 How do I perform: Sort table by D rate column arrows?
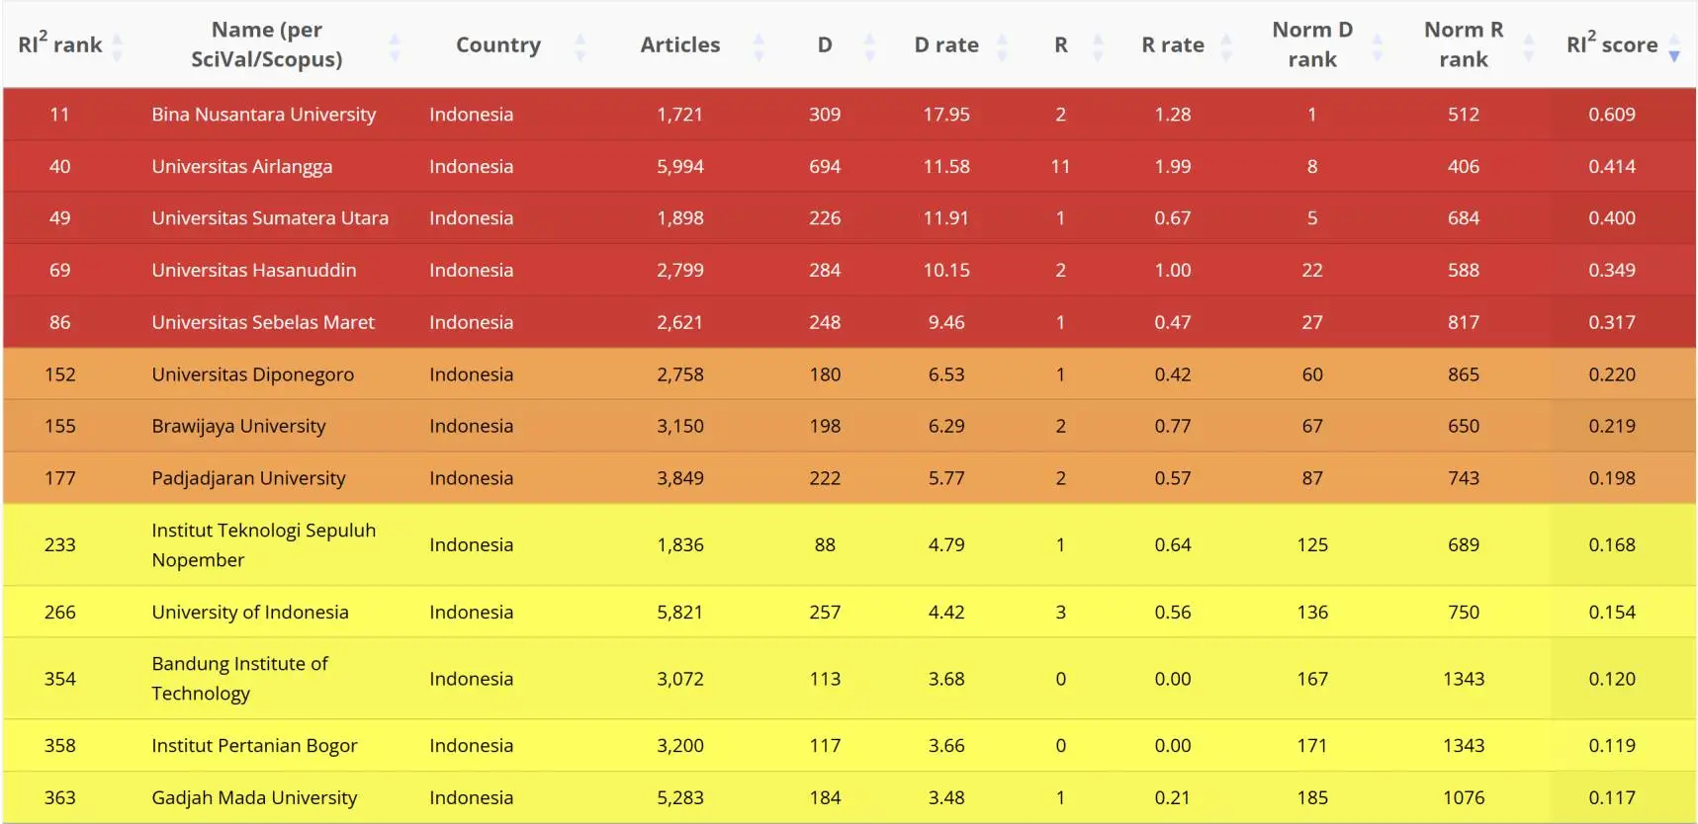coord(1002,45)
